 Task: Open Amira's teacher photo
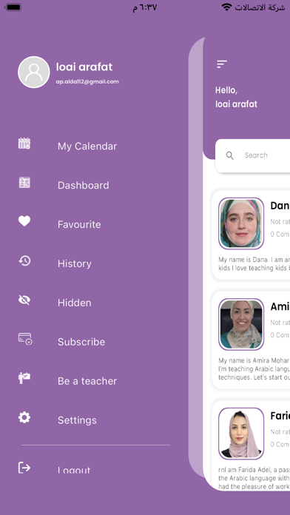click(241, 324)
